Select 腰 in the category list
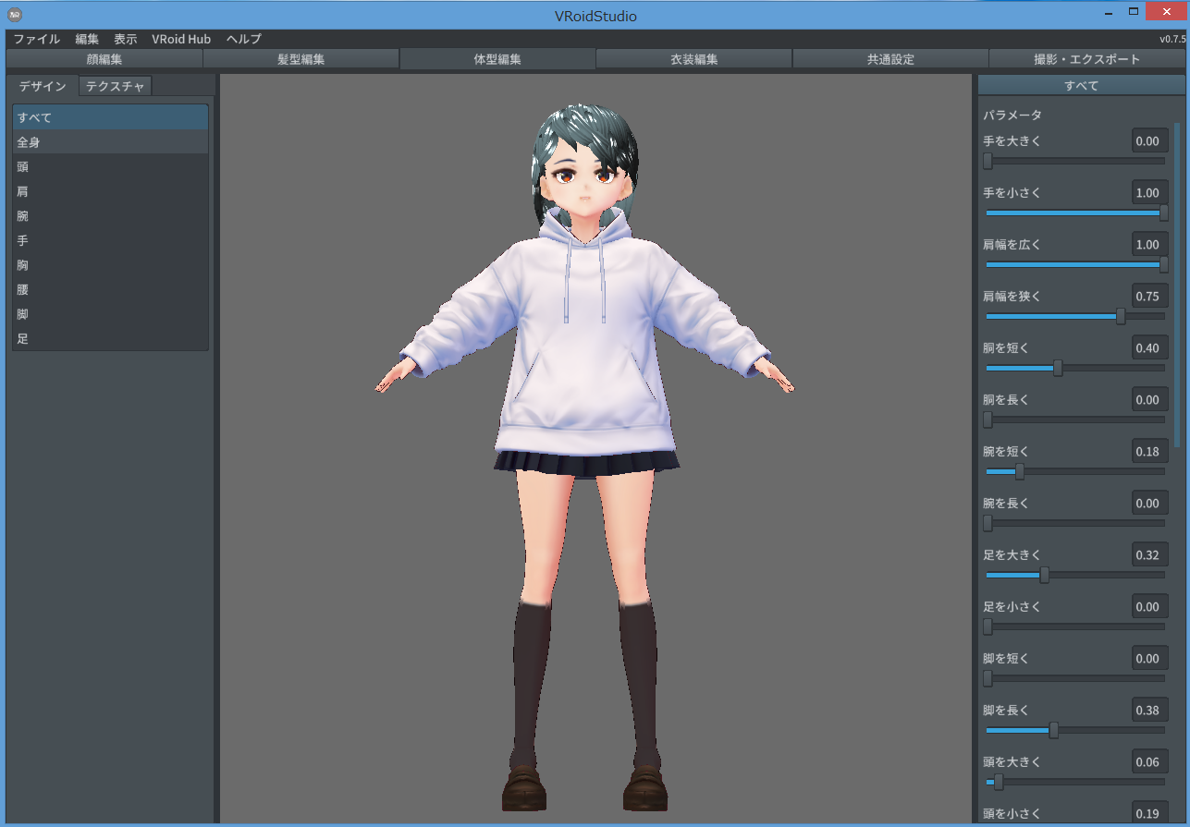The image size is (1190, 827). tap(110, 289)
